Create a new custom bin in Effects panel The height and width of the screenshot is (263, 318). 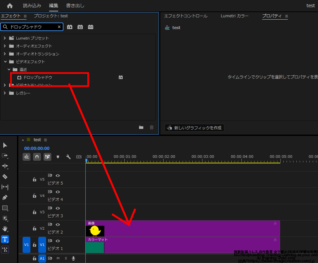(141, 127)
